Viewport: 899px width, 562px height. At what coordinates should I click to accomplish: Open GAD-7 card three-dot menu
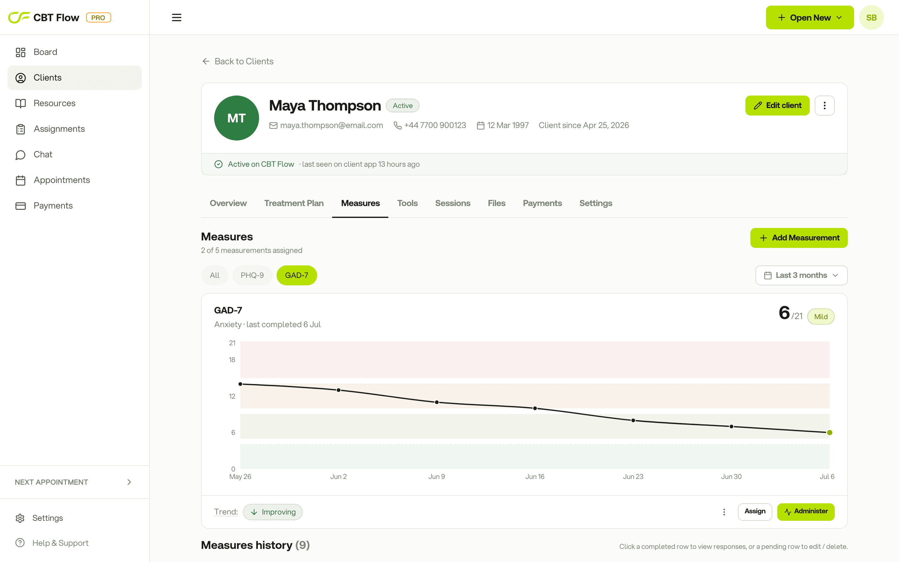coord(724,512)
